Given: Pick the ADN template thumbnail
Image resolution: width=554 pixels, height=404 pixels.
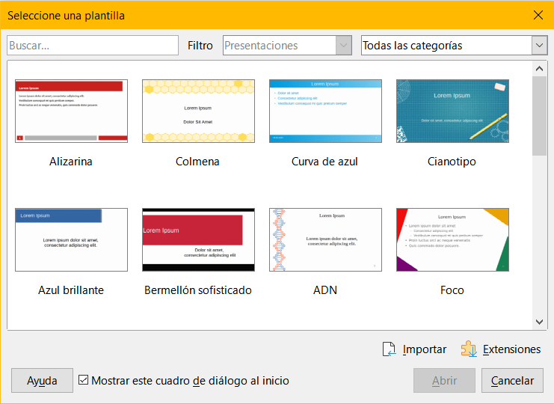Looking at the screenshot, I should pyautogui.click(x=325, y=239).
